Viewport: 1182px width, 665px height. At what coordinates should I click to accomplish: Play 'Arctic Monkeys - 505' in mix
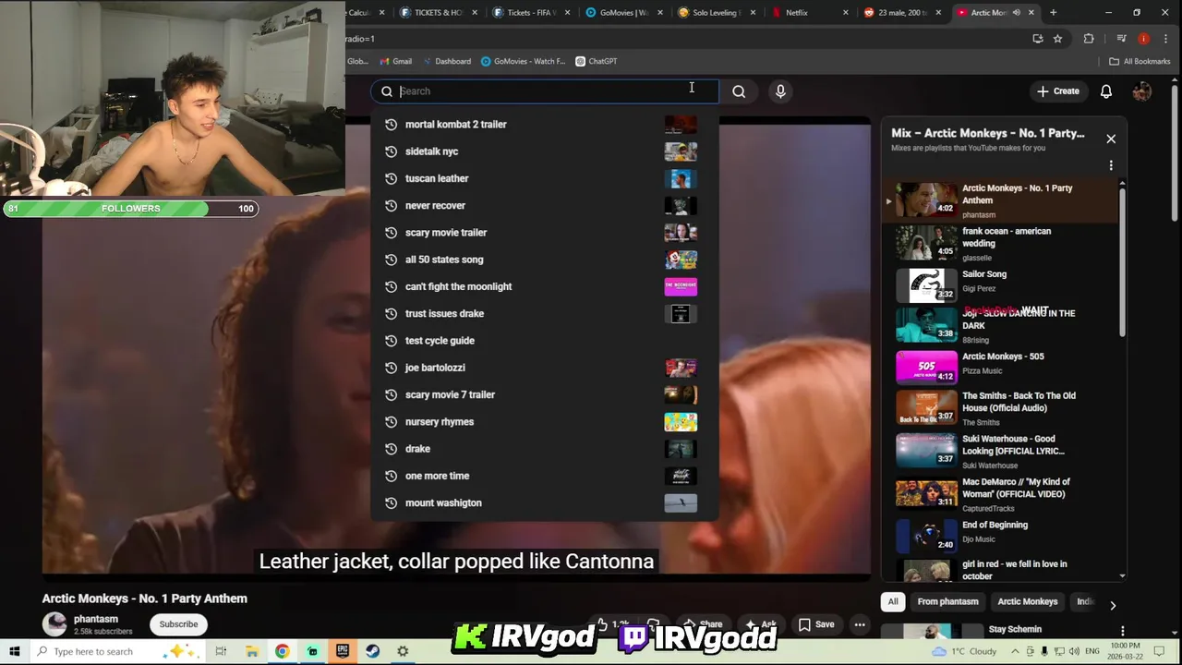[x=1000, y=367]
